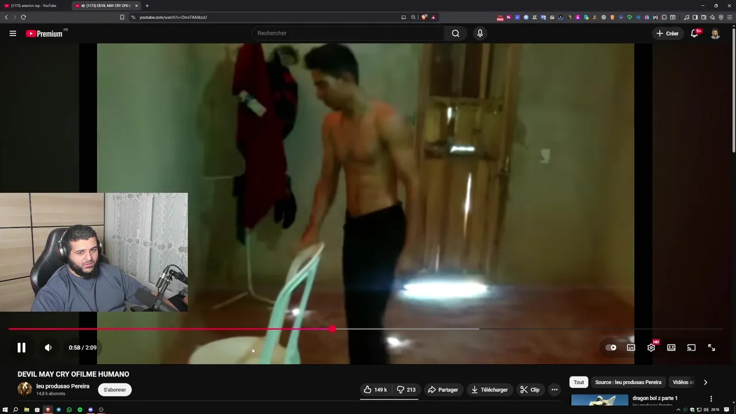
Task: Toggle subtitles in the player
Action: point(631,347)
